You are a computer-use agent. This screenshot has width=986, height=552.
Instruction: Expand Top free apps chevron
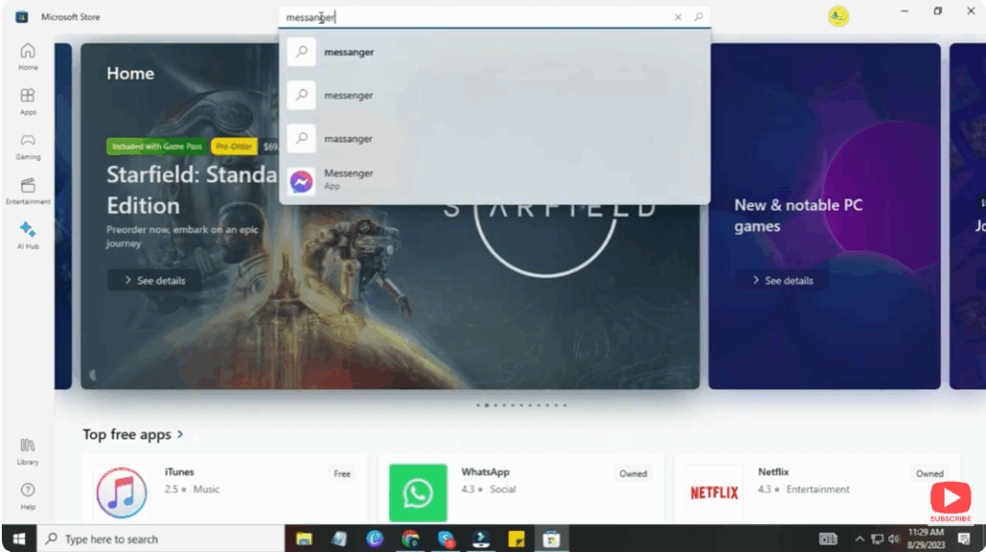181,435
